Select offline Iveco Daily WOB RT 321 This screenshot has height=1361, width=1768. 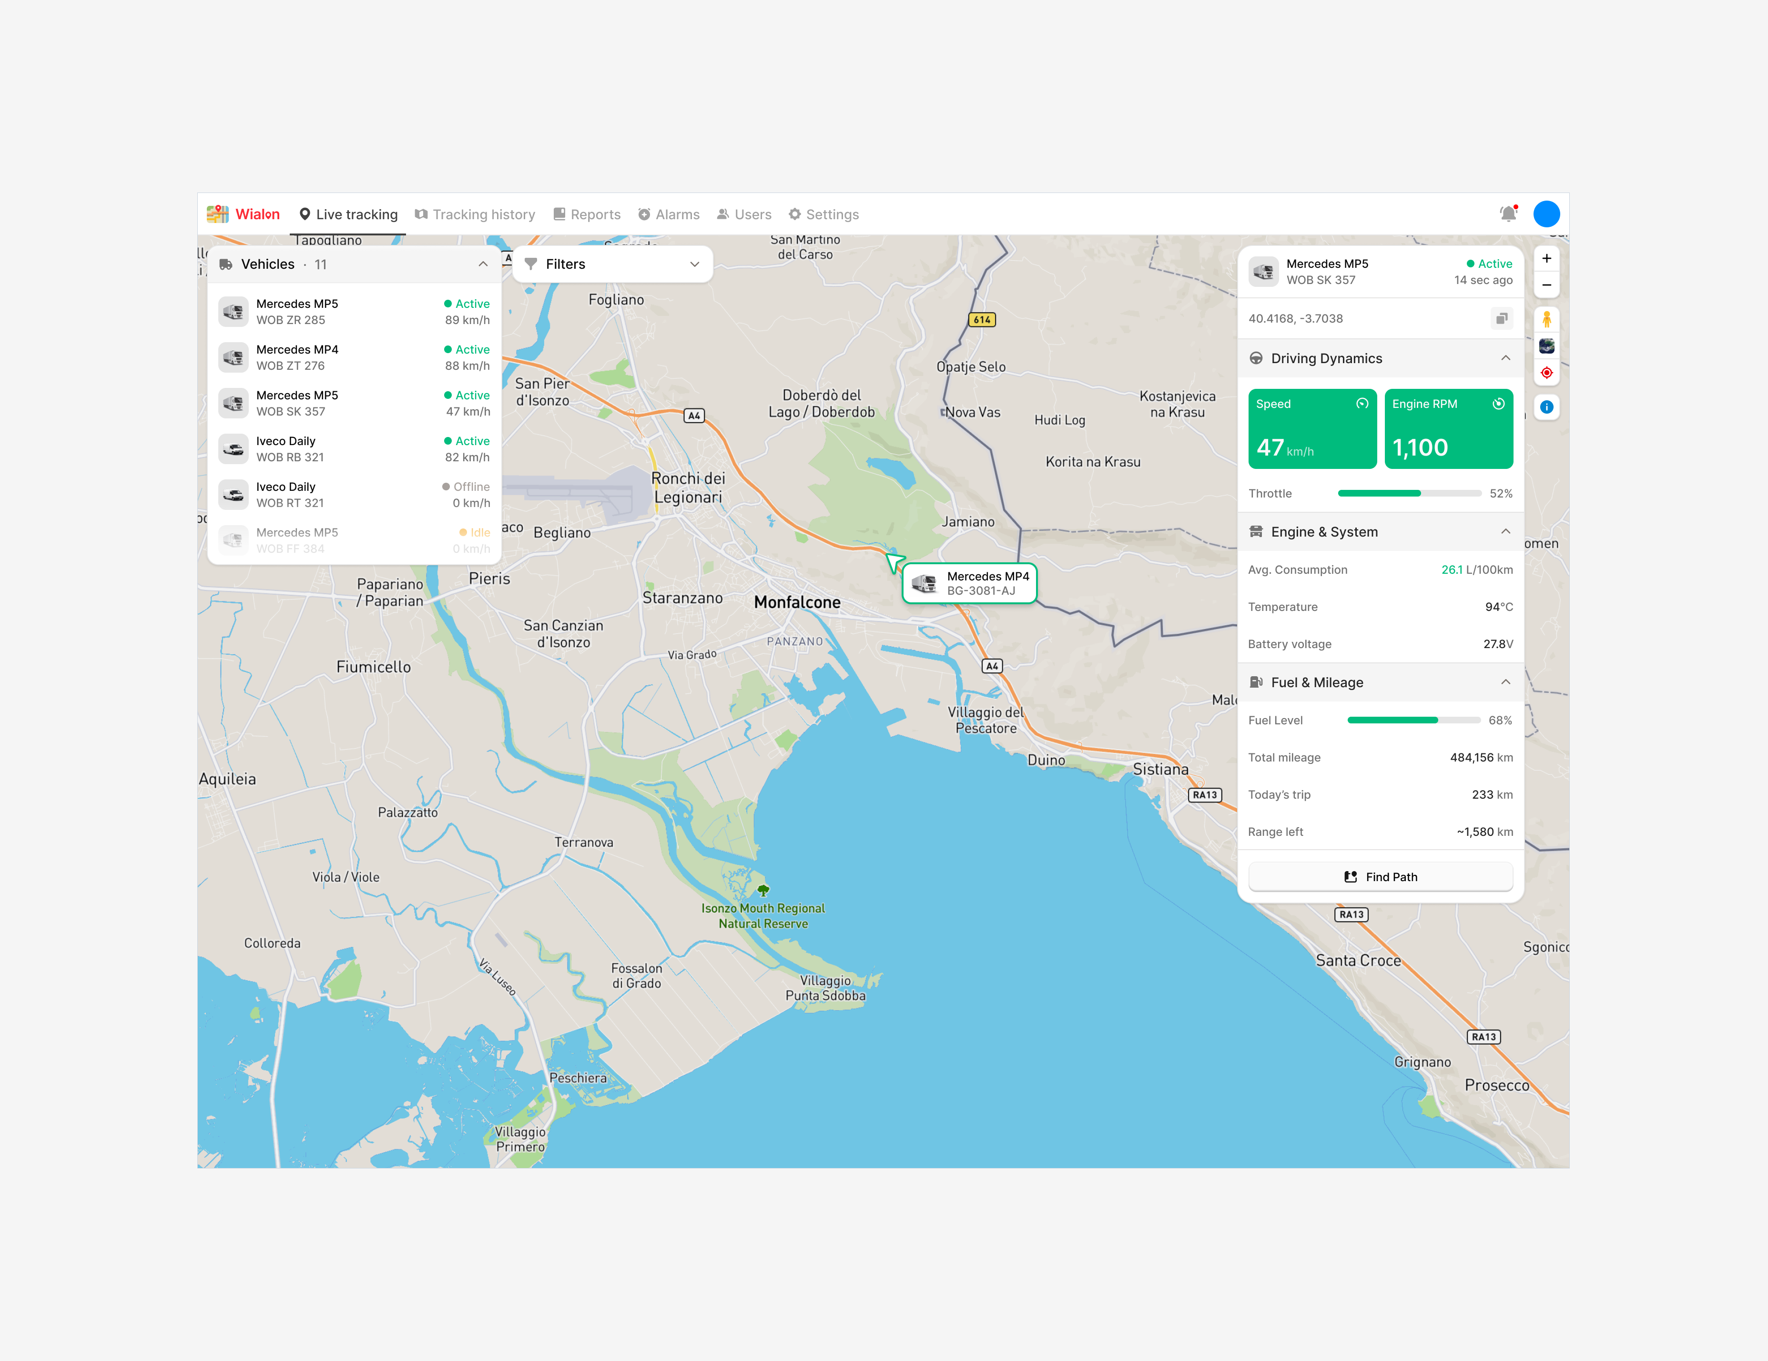click(354, 495)
